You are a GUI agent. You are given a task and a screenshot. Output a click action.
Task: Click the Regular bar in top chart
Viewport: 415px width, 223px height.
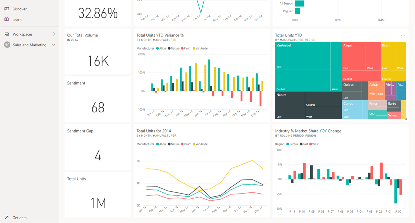[298, 11]
